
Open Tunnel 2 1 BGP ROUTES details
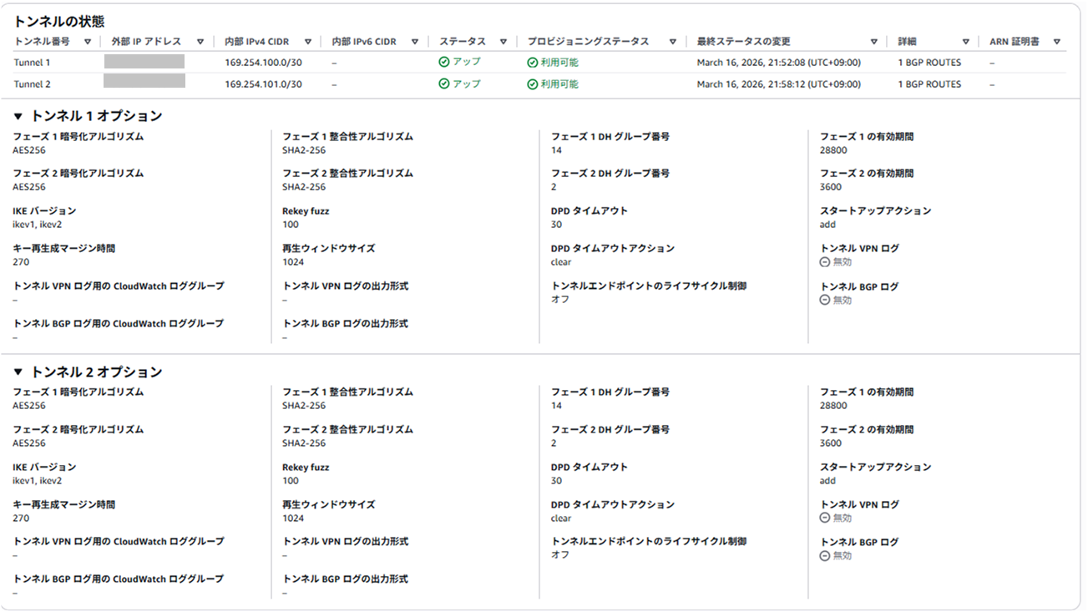click(x=929, y=84)
